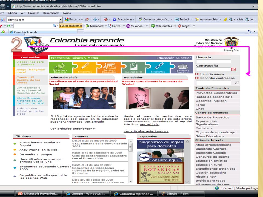
Task: Click the site search magnifier under Recordar contraseña
Action: (237, 82)
